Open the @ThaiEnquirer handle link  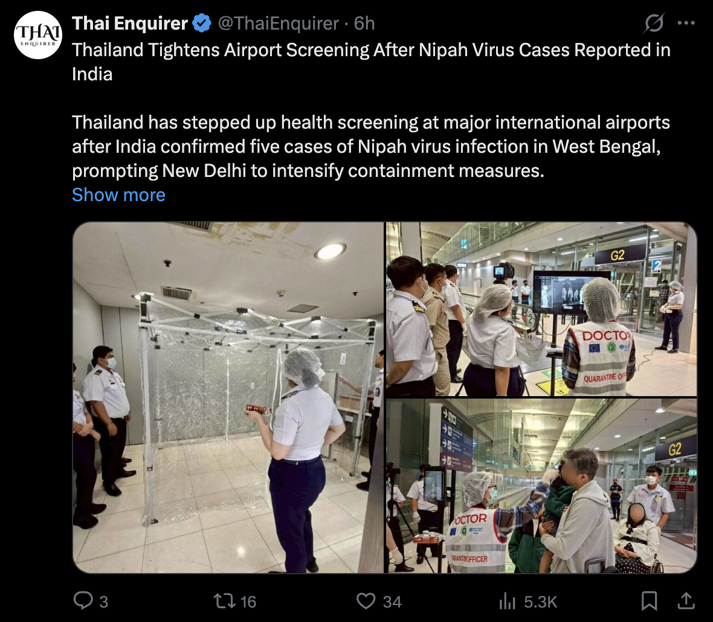coord(279,23)
